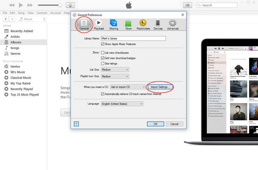Open the General preferences tab
Screen dimensions: 258x170
pos(84,25)
